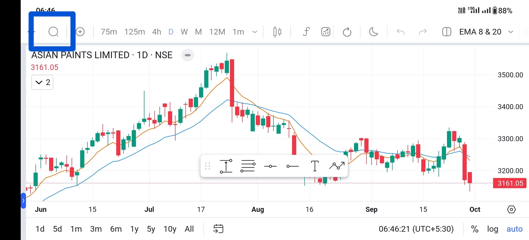The width and height of the screenshot is (529, 240).
Task: Click the 3161.05 price label on axis
Action: 510,183
